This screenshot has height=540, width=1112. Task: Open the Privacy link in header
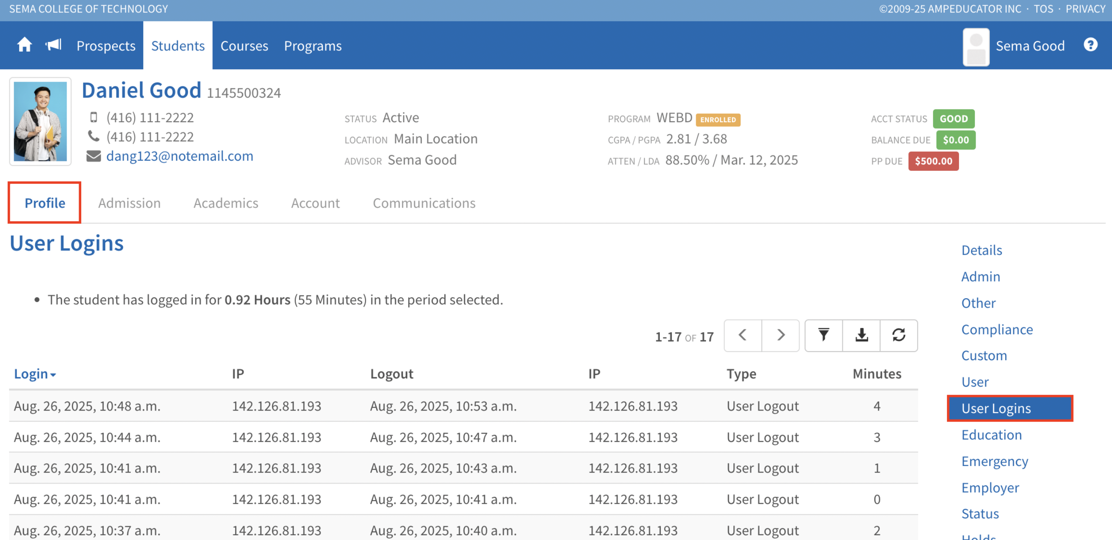[1085, 9]
